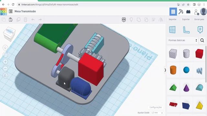The width and height of the screenshot is (207, 116).
Task: Search shapes with the magnifier icon
Action: click(x=202, y=40)
